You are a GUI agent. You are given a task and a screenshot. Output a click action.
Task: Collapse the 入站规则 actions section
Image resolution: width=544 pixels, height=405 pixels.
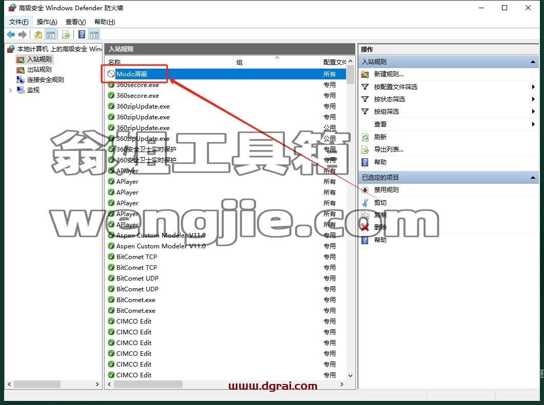tap(533, 62)
